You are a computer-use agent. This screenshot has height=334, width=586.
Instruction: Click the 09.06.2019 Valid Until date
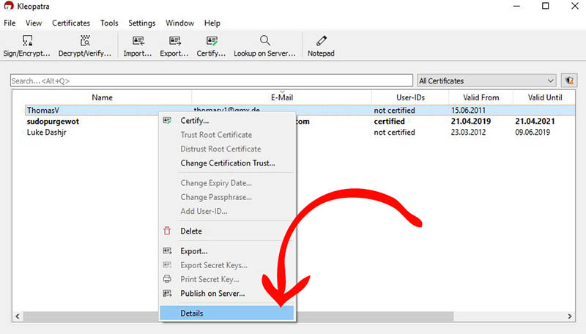533,132
